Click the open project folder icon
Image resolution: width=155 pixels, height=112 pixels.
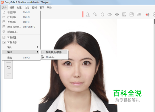[x=4, y=17]
